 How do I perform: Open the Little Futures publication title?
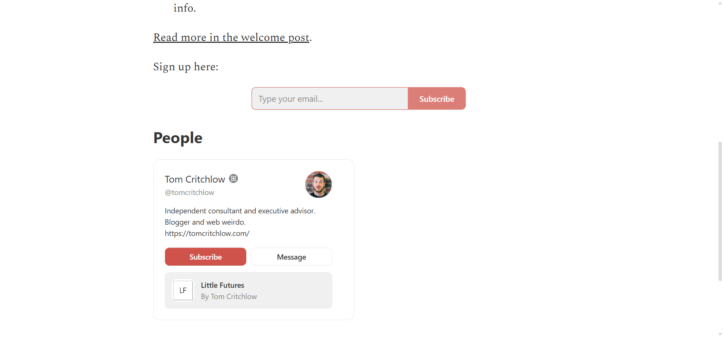(222, 285)
